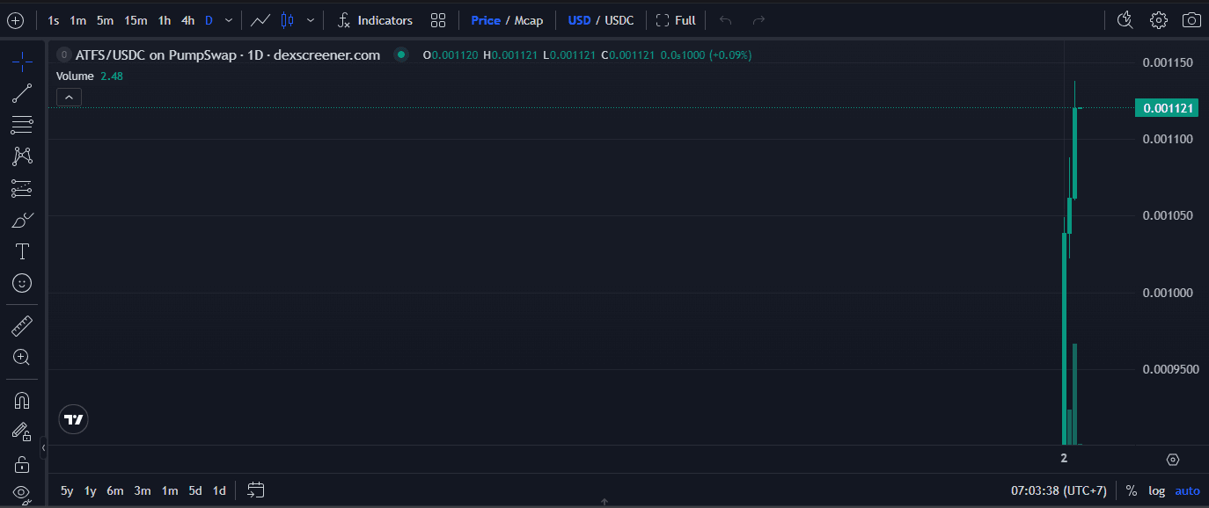The height and width of the screenshot is (508, 1209).
Task: Hide all drawings with eye icon
Action: (22, 493)
